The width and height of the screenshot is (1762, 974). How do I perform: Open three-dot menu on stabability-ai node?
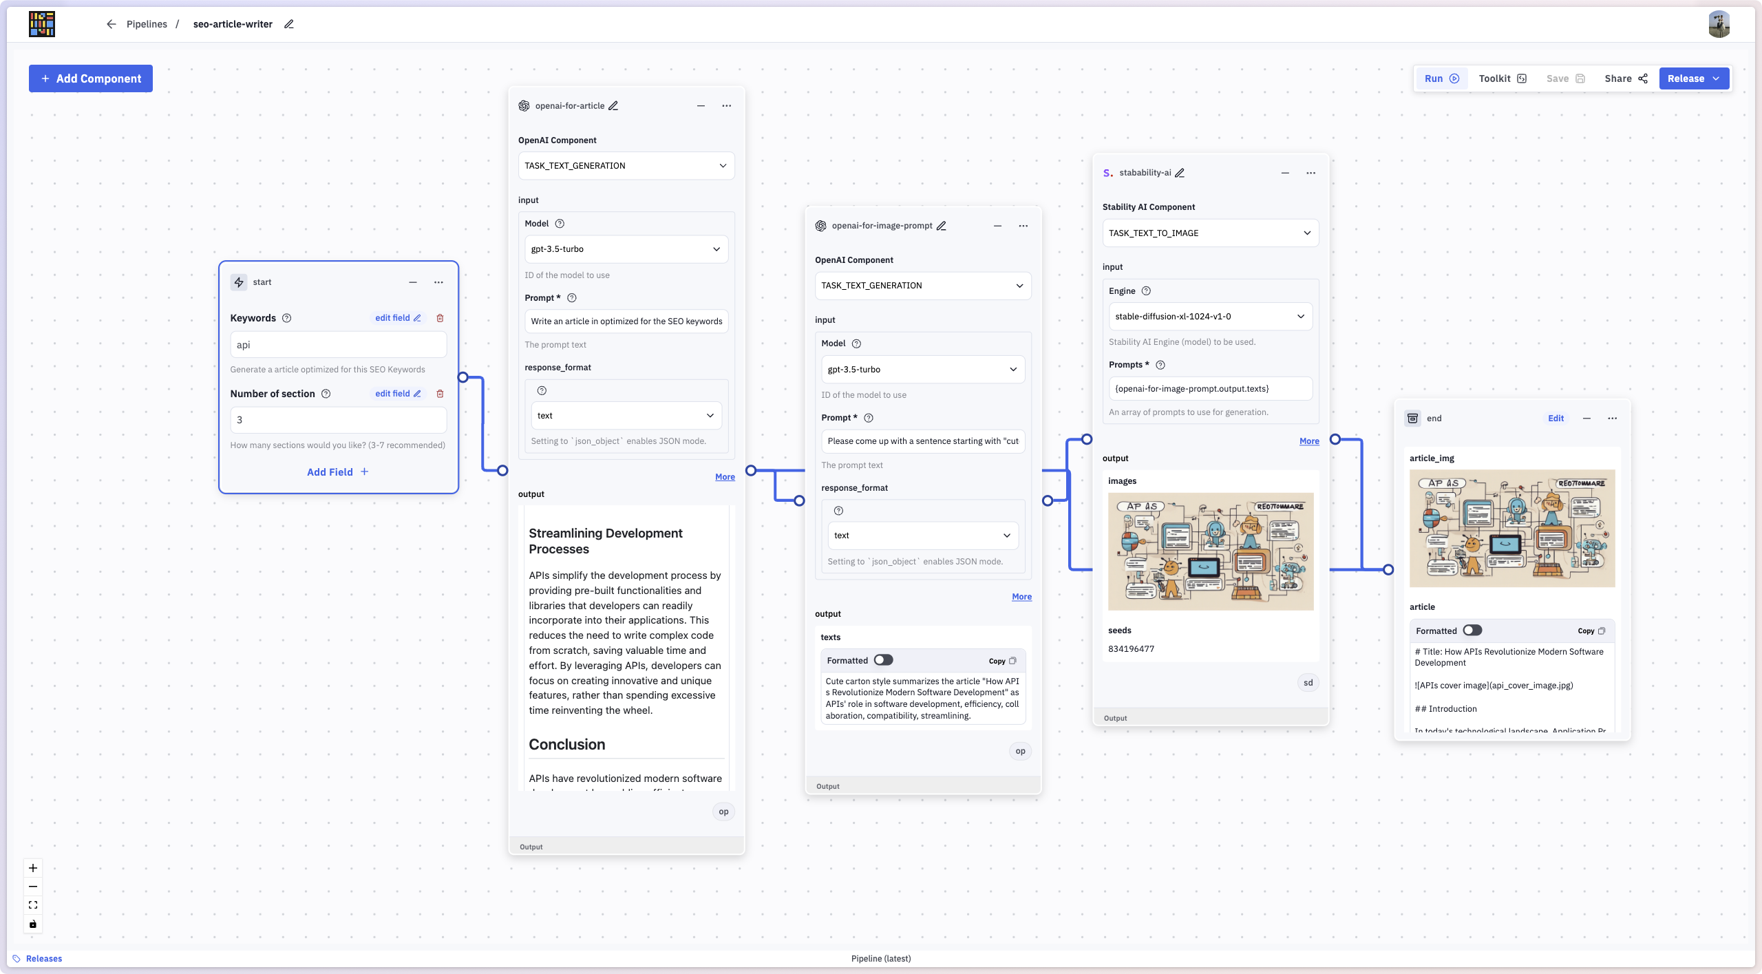[1310, 173]
